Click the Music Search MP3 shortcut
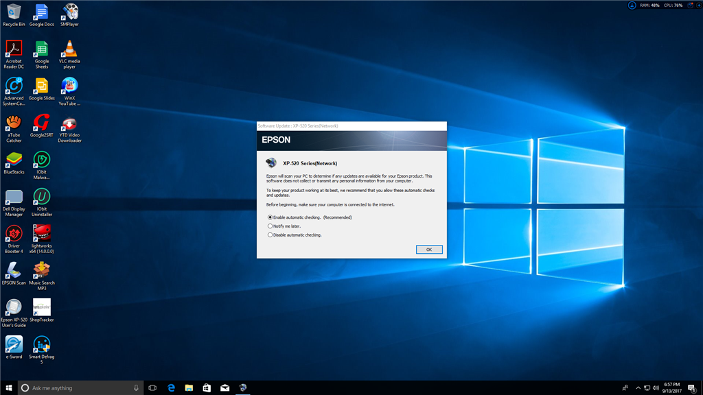Image resolution: width=703 pixels, height=395 pixels. (42, 276)
